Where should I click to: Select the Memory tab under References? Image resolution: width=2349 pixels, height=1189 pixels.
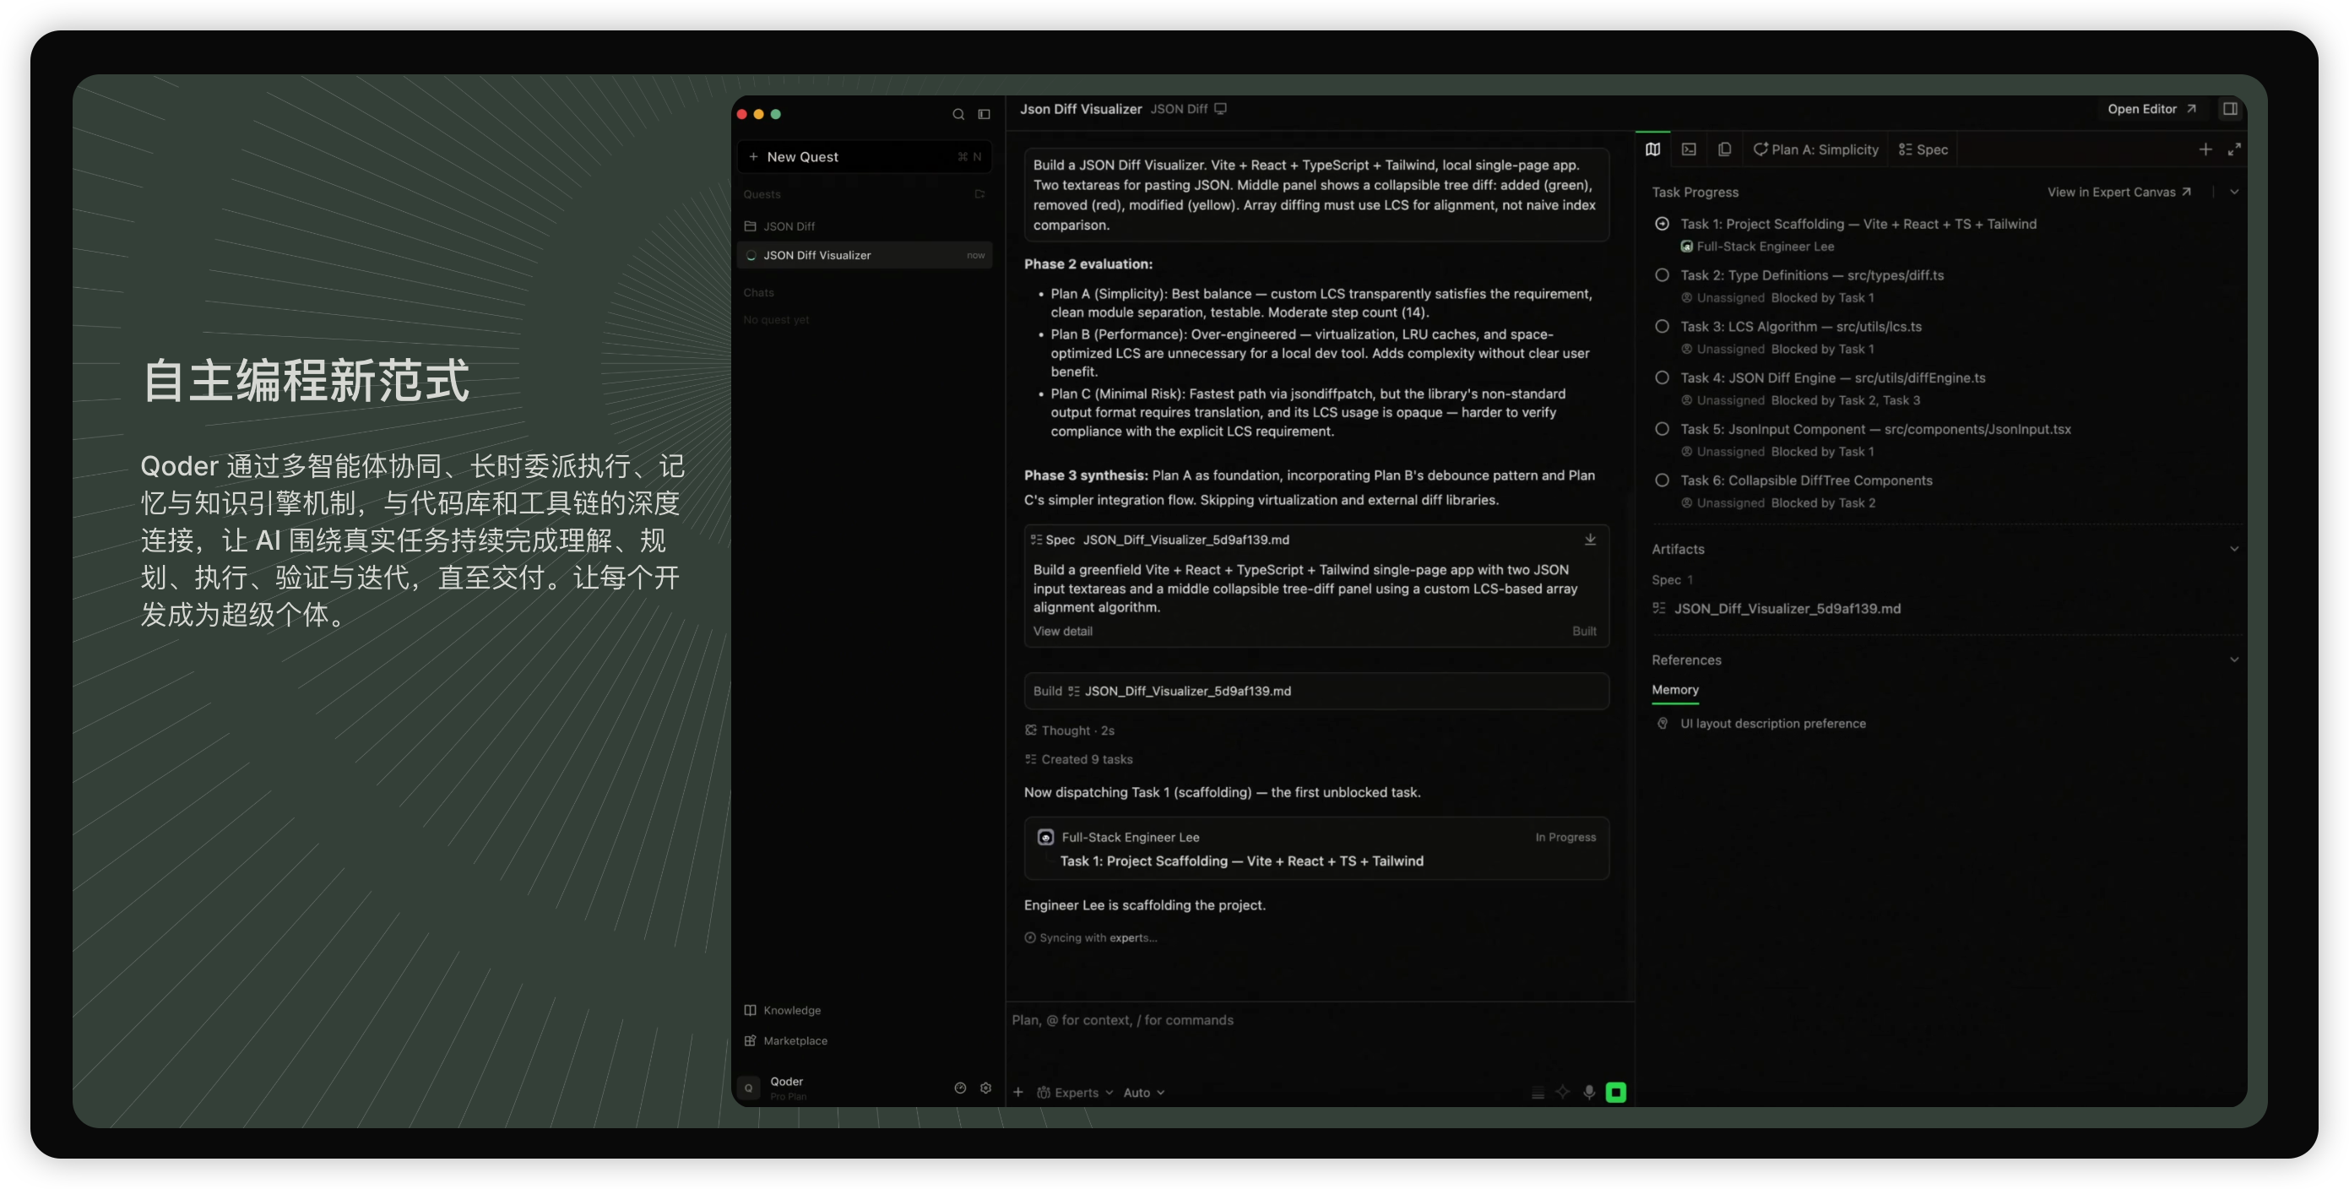click(x=1675, y=690)
